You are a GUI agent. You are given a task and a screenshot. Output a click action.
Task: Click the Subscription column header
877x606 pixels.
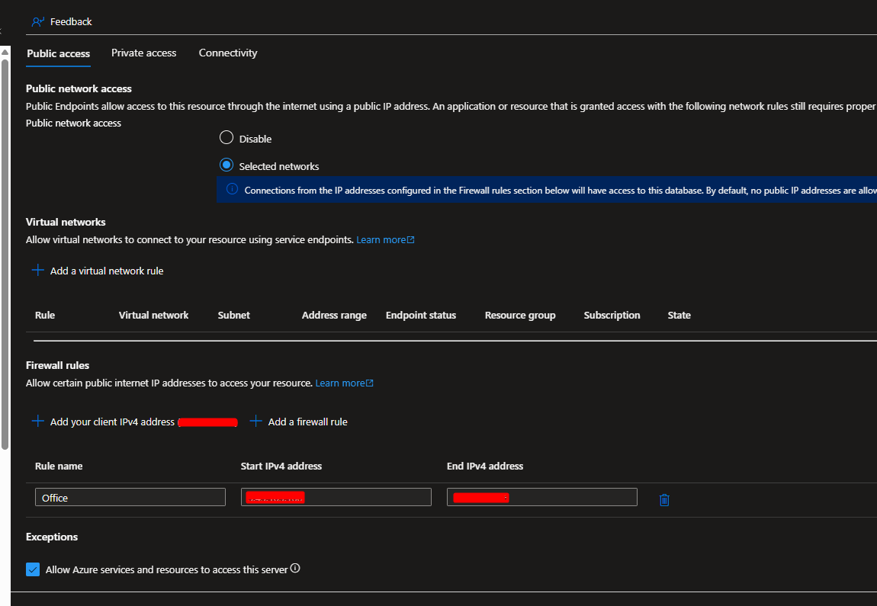[x=612, y=316]
